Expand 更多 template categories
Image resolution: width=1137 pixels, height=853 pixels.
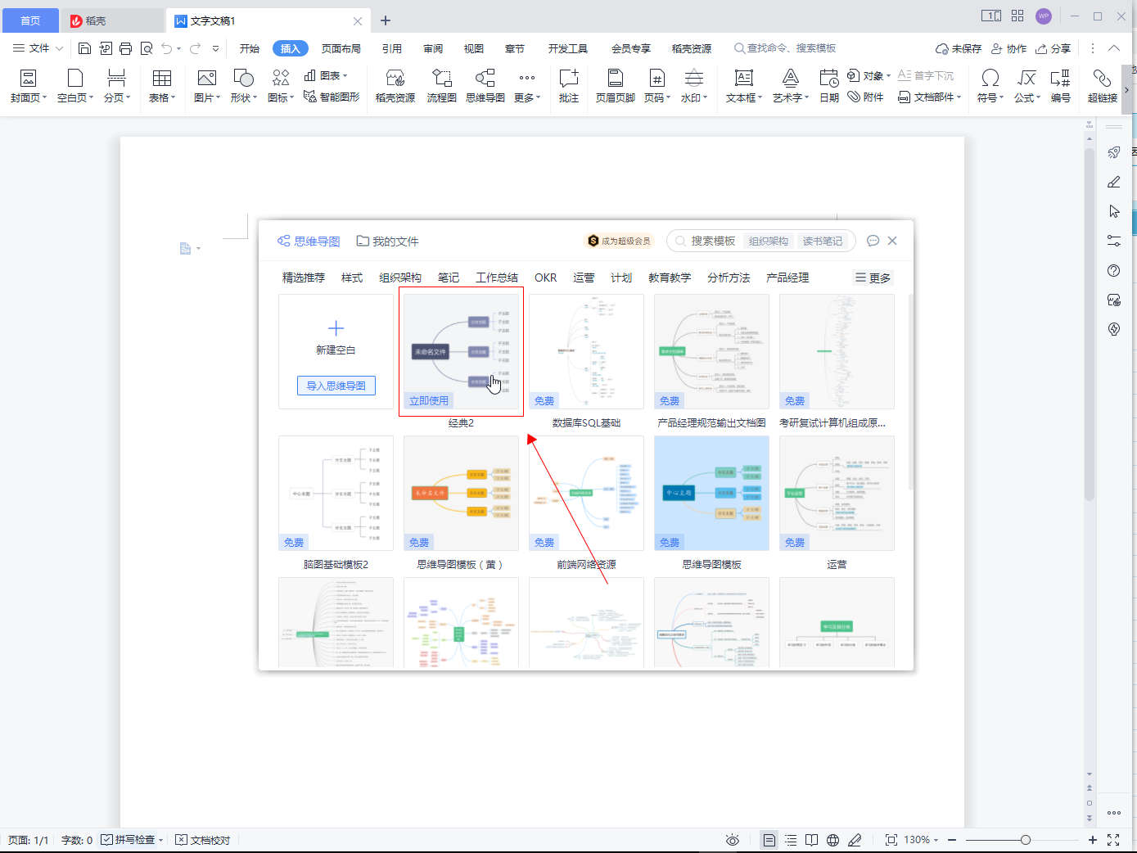pos(873,278)
